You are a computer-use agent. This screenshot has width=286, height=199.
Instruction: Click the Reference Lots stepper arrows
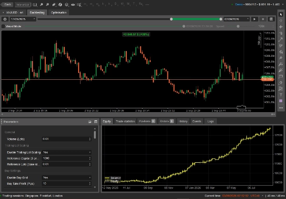click(x=90, y=164)
